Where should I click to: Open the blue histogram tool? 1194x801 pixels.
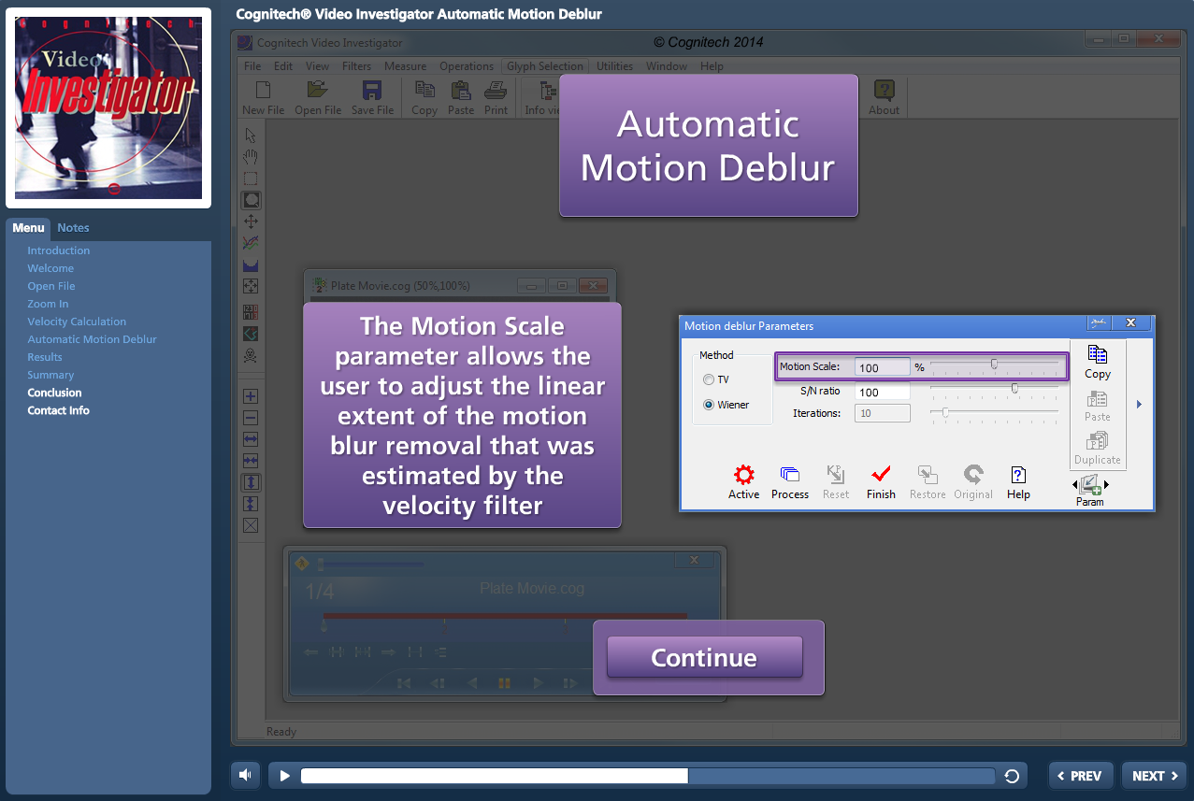click(251, 265)
